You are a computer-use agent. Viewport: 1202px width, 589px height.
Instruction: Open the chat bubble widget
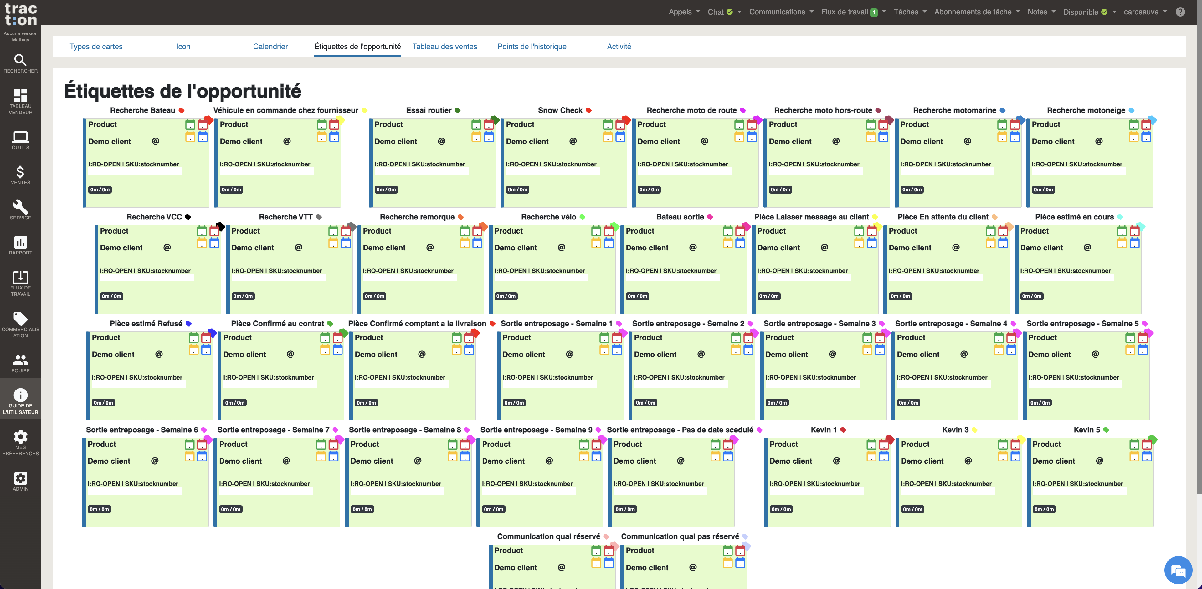pyautogui.click(x=1178, y=570)
